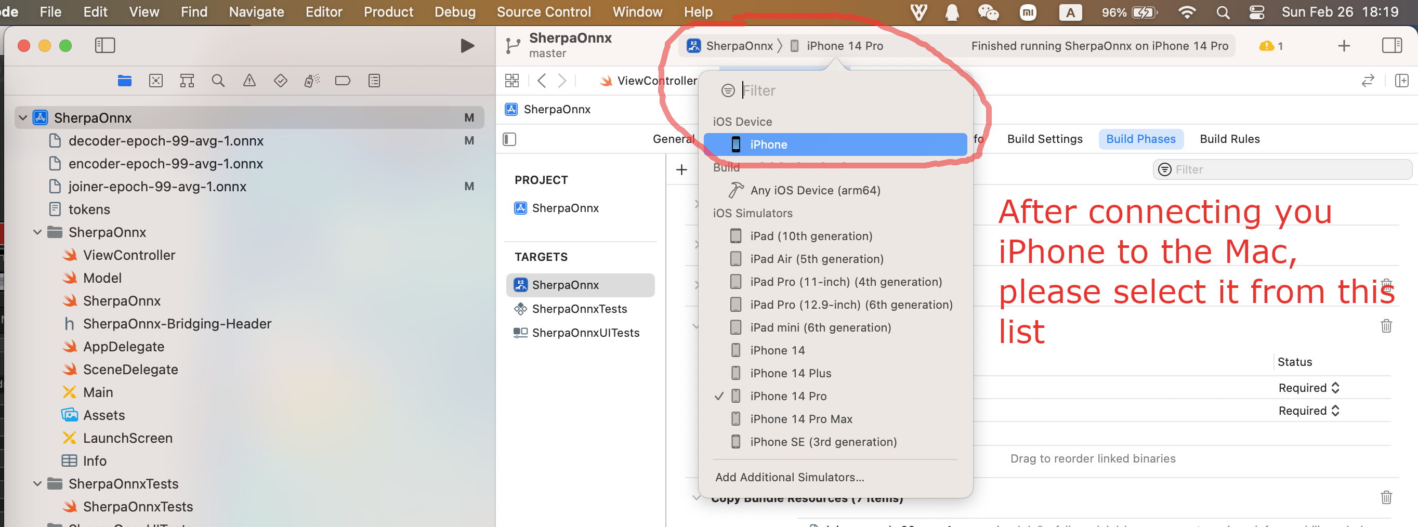Open the Navigate menu
This screenshot has height=527, width=1418.
pos(256,12)
